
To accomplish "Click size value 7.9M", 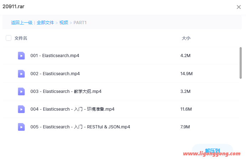I will (185, 127).
